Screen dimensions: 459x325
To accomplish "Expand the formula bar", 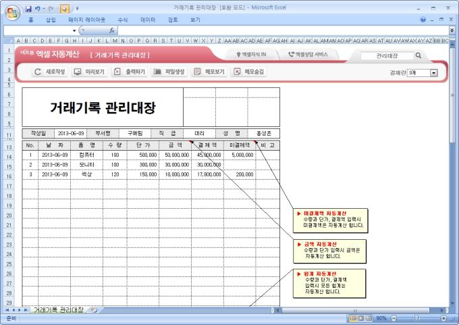I will pyautogui.click(x=452, y=30).
